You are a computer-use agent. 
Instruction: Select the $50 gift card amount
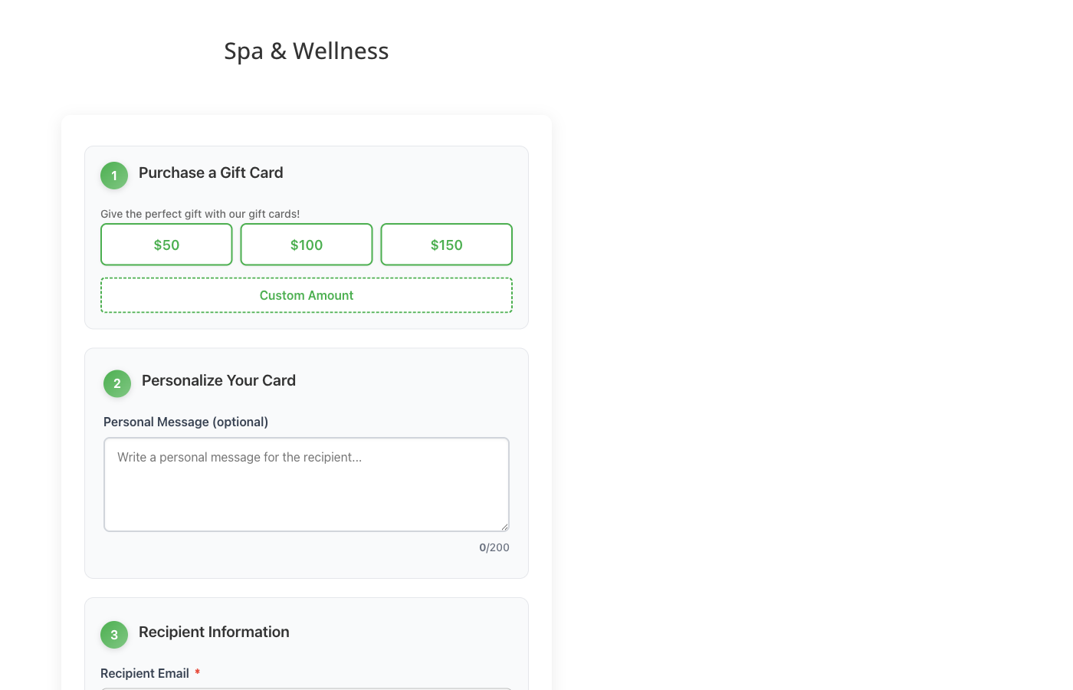(166, 244)
